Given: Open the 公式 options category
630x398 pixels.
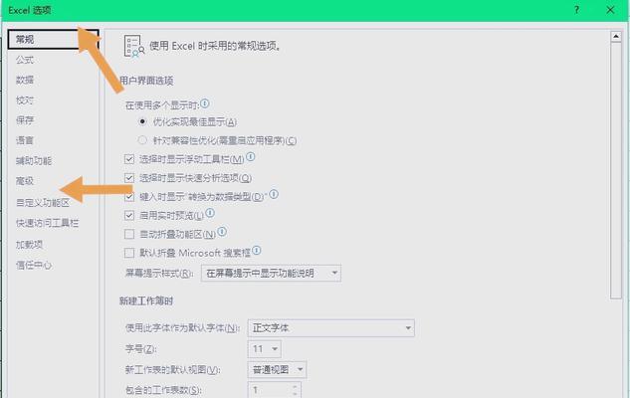Looking at the screenshot, I should [x=25, y=60].
